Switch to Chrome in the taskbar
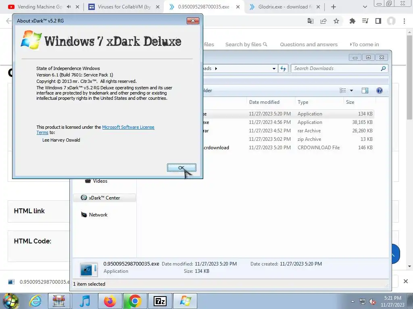This screenshot has width=413, height=309. [x=135, y=301]
